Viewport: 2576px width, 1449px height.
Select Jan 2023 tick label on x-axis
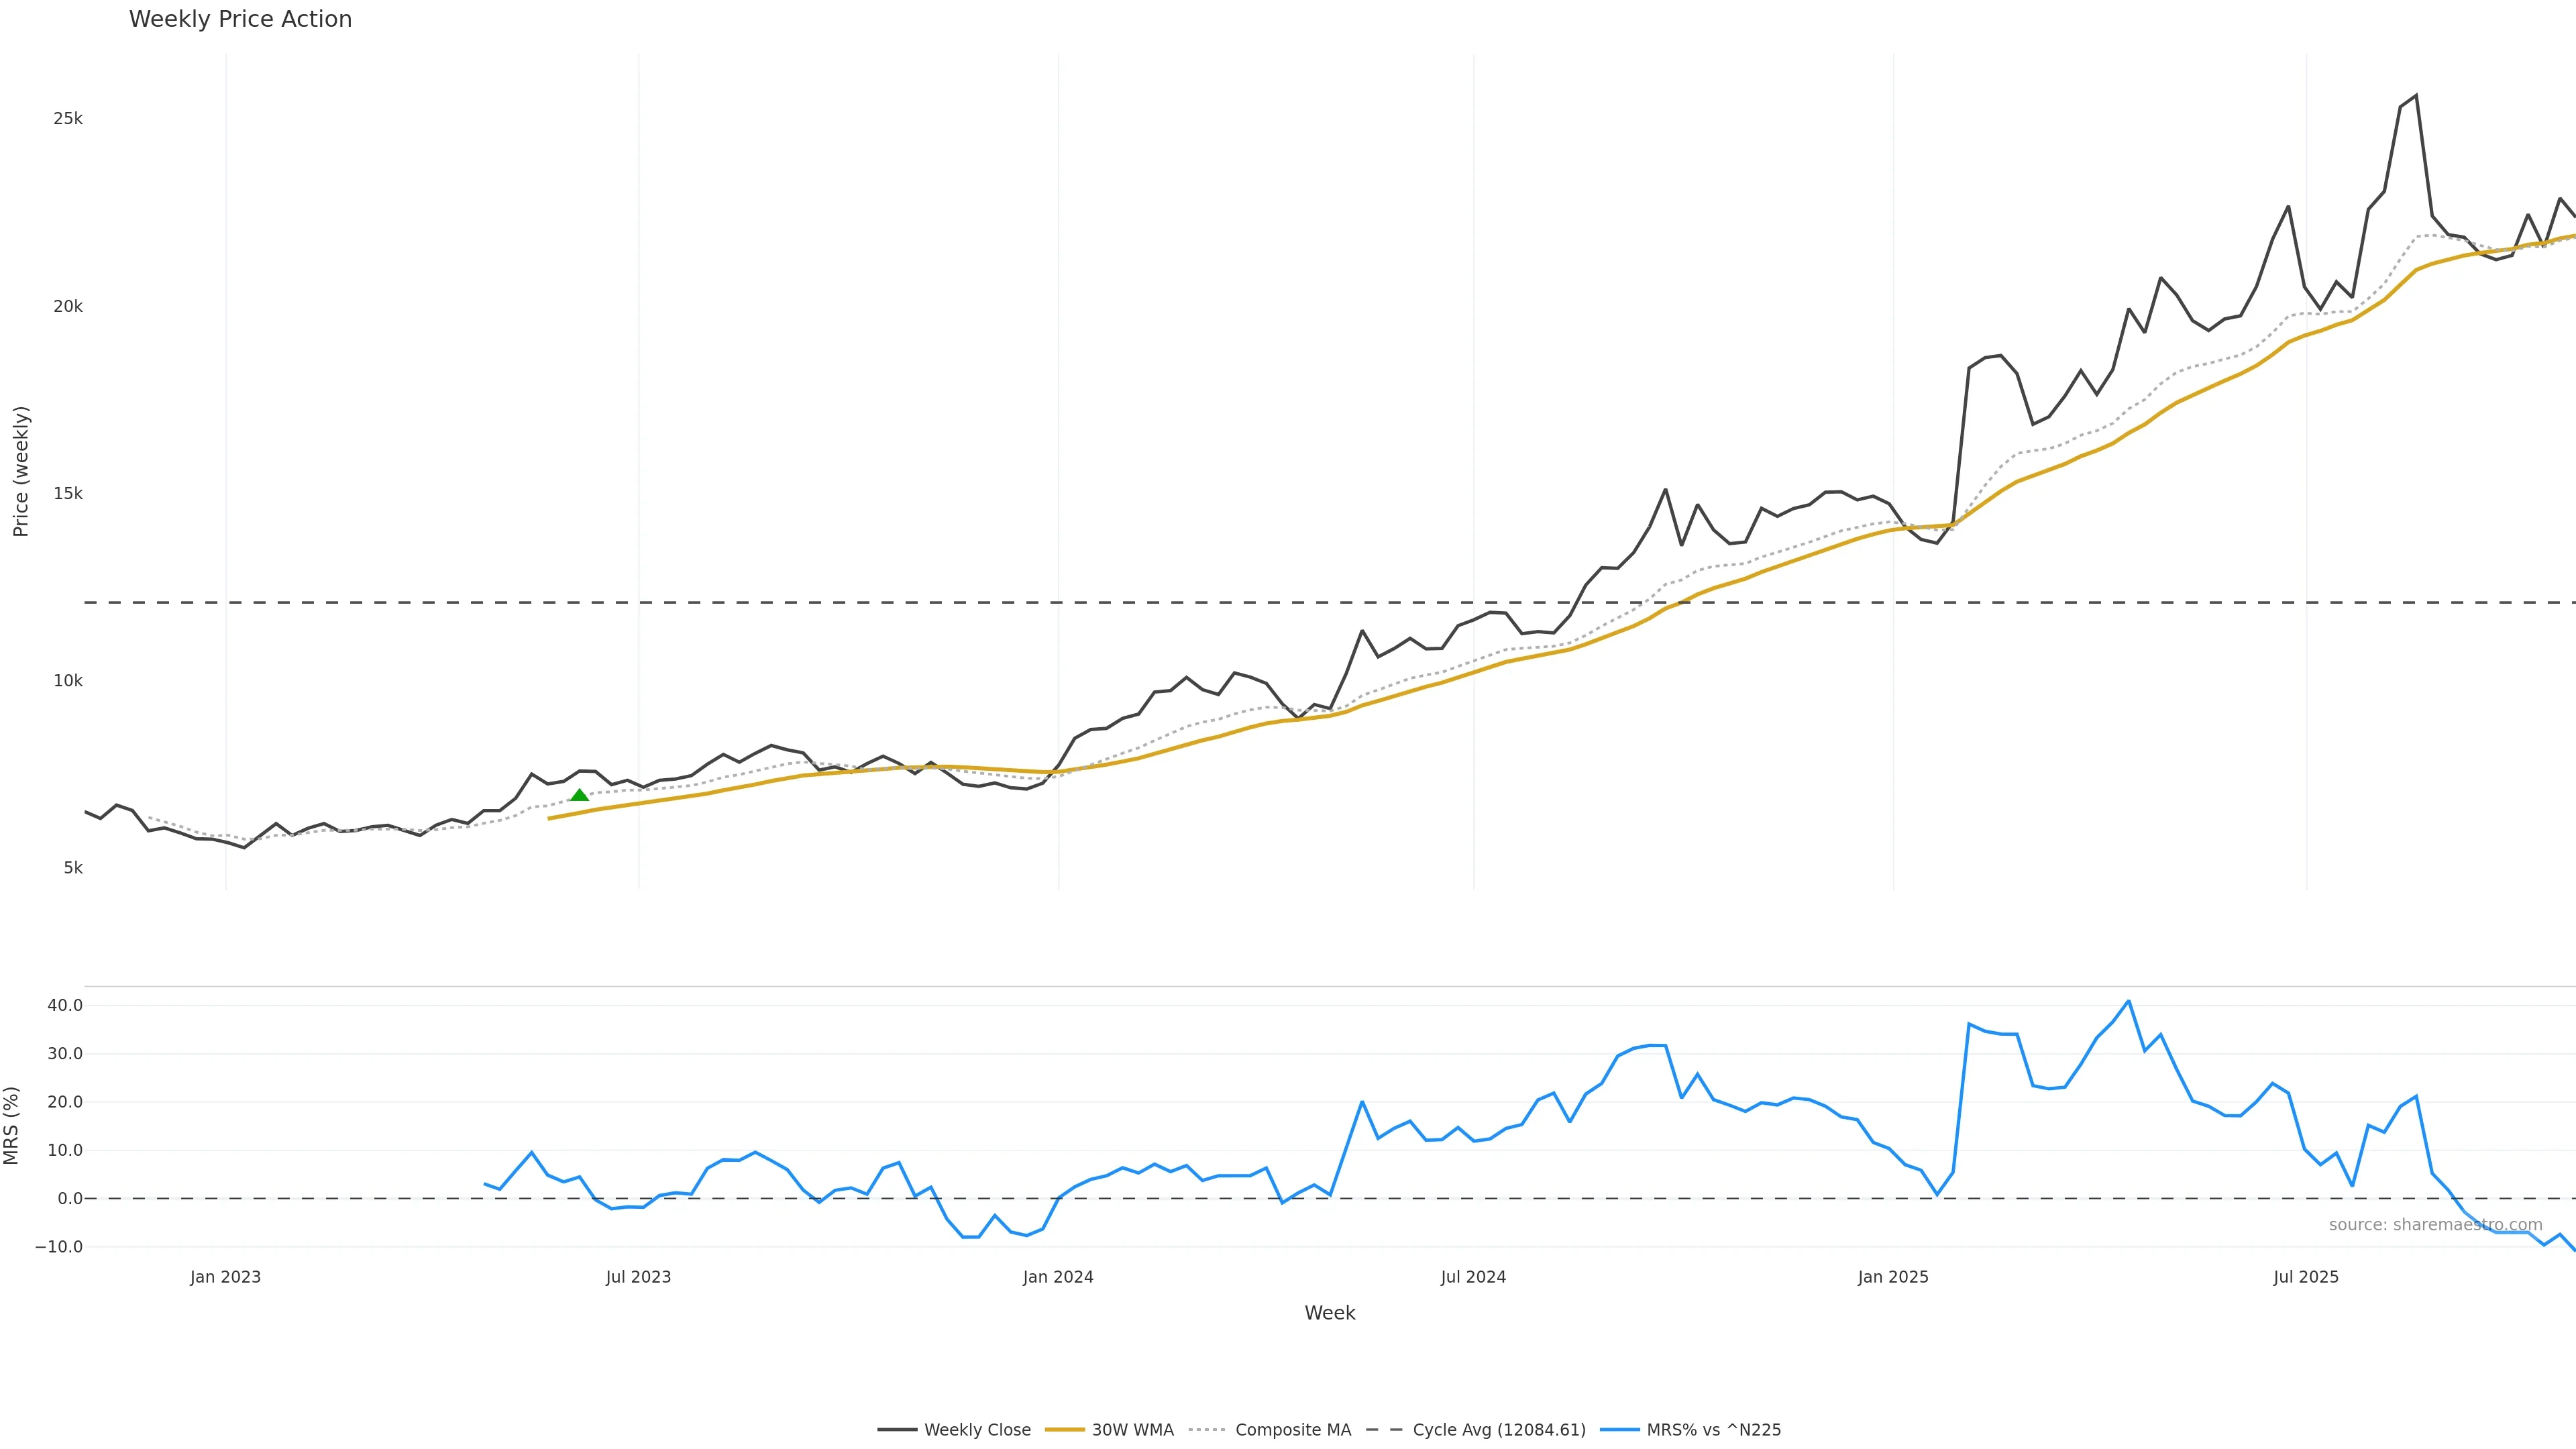coord(225,1277)
